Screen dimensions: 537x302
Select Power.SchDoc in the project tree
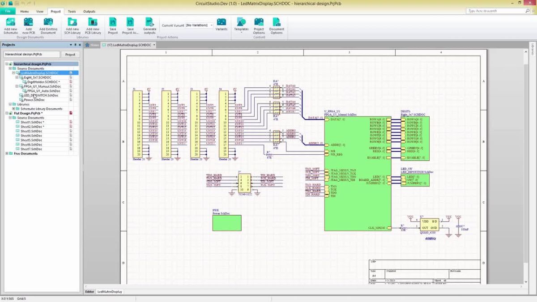click(35, 100)
